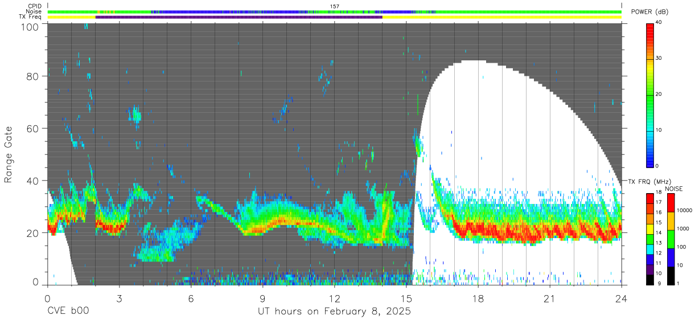Click hour tick label 24 on time axis
Viewport: 699px width, 323px height.
point(621,299)
